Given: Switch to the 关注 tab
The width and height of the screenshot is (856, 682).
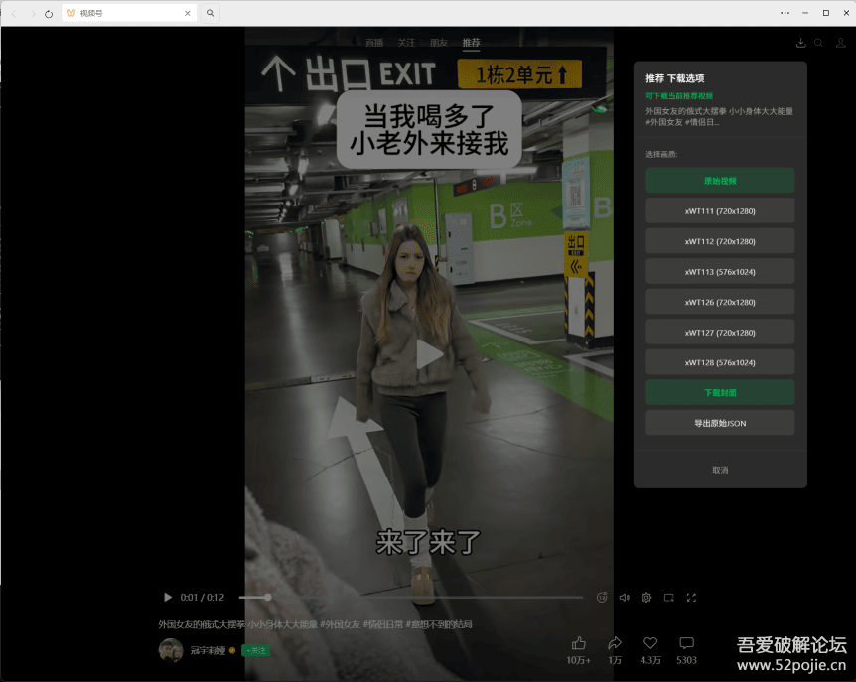Looking at the screenshot, I should tap(406, 43).
